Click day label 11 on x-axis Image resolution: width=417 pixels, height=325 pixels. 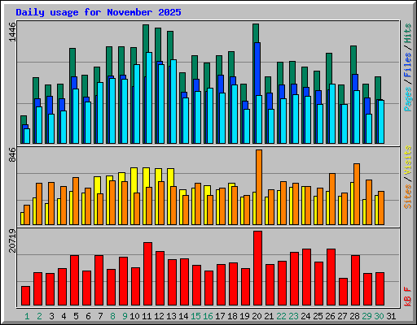click(x=147, y=316)
